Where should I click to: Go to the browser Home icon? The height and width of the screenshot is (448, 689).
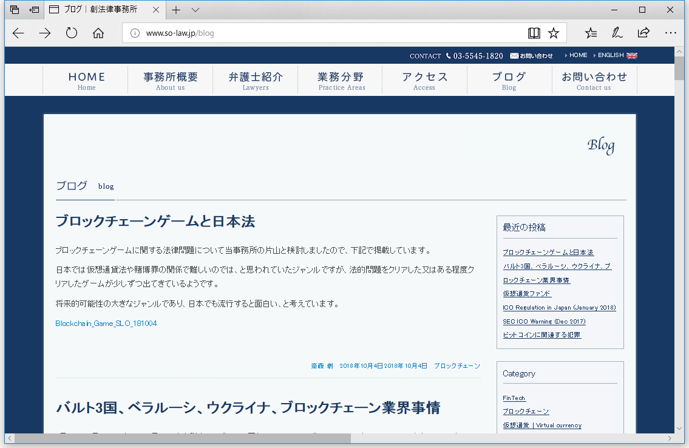tap(98, 33)
